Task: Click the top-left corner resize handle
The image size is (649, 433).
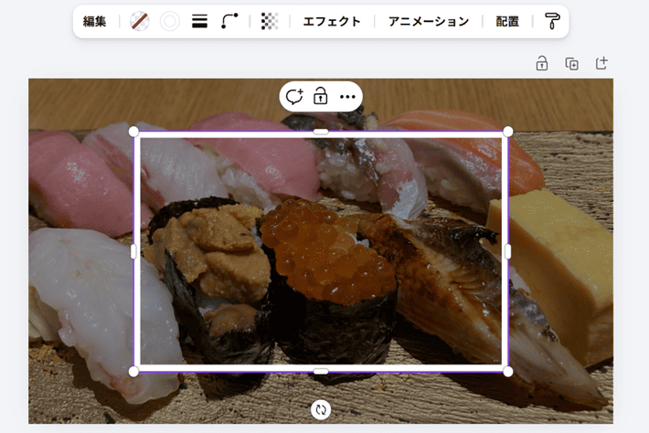Action: (x=133, y=132)
